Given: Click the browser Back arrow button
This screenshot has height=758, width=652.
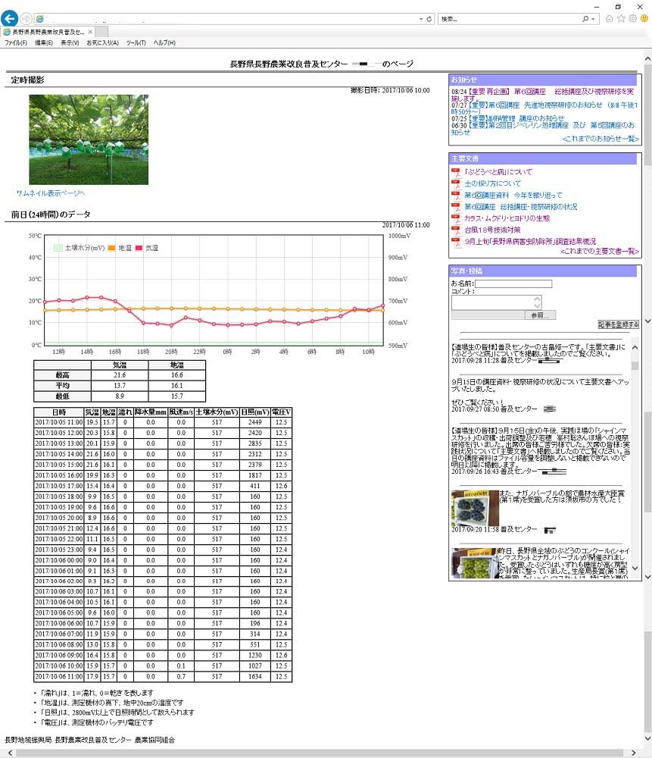Looking at the screenshot, I should pos(9,18).
